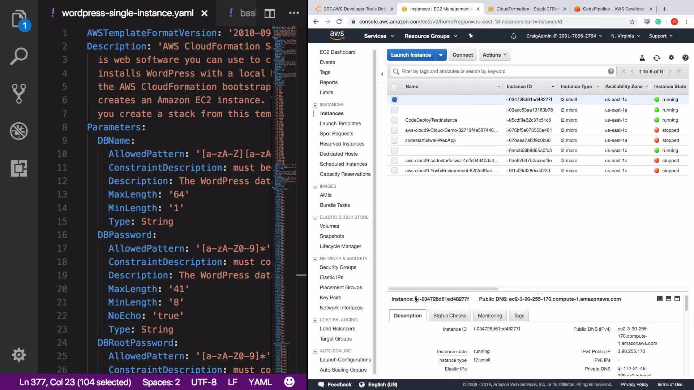Expand the AWS Services menu

pyautogui.click(x=378, y=36)
